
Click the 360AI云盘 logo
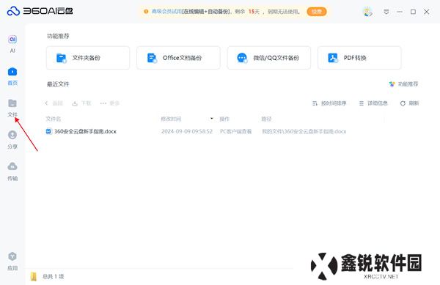click(40, 11)
